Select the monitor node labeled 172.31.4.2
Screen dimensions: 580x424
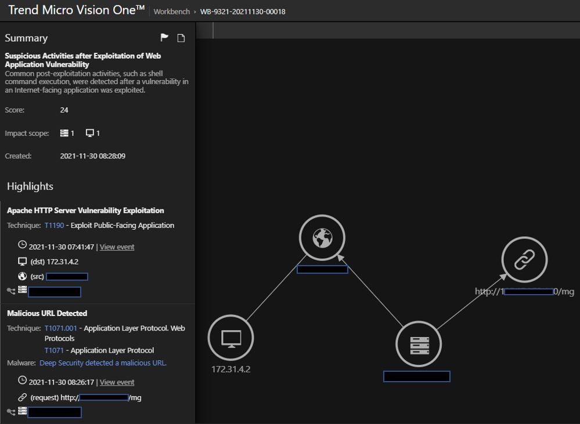point(231,338)
